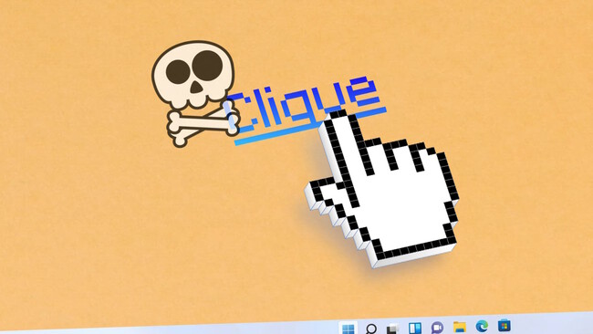Open Task View from the taskbar
This screenshot has width=593, height=334.
coord(392,328)
